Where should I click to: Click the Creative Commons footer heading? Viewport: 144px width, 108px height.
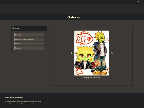point(14,97)
